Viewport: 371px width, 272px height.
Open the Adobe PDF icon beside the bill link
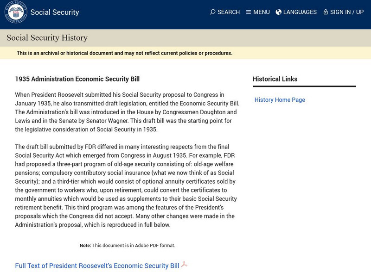[x=184, y=265]
